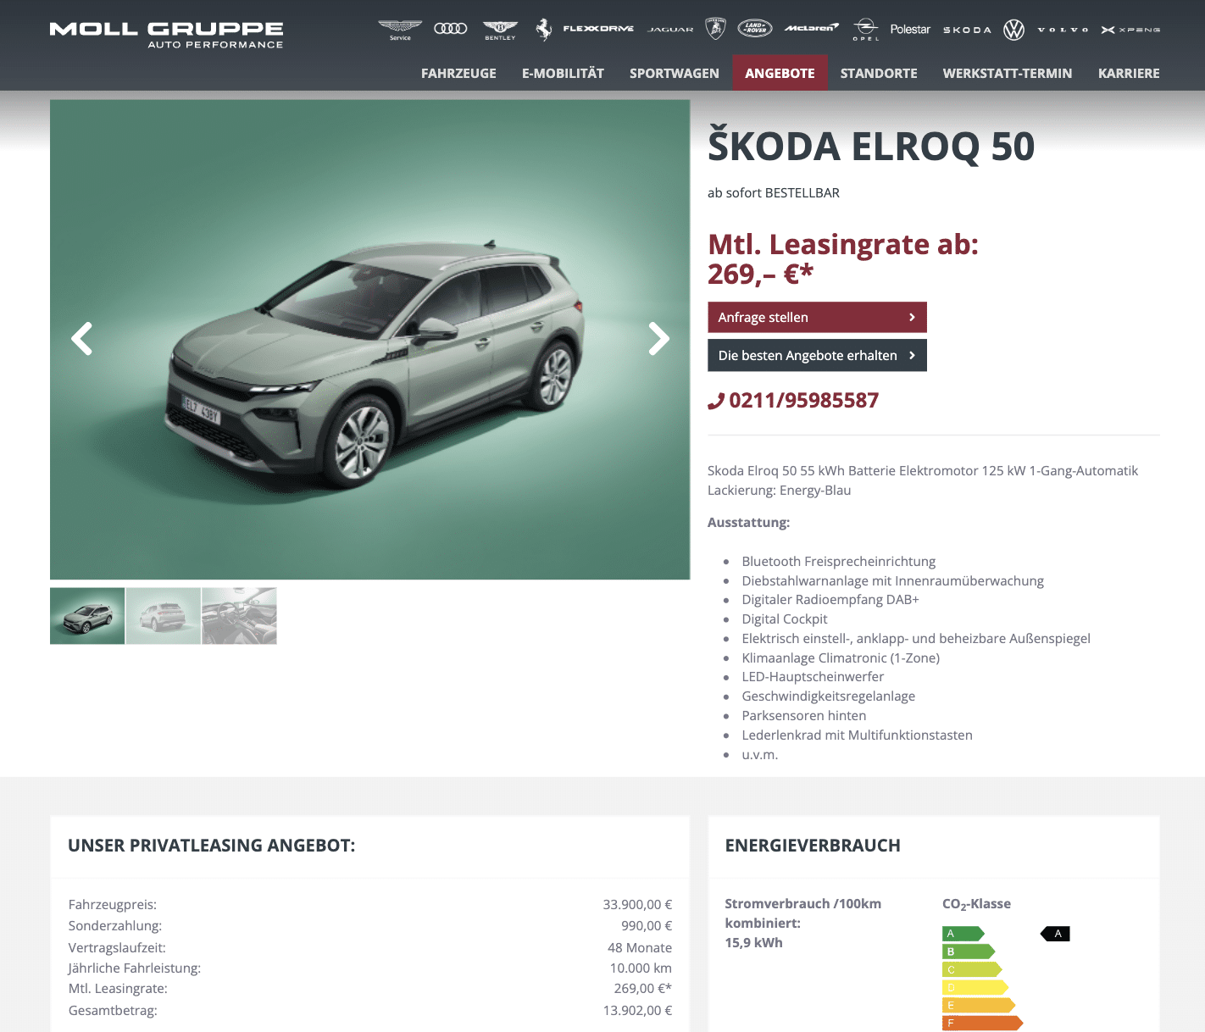Open the Bentley winged logo
Screen dimensions: 1205x1032
coord(500,30)
